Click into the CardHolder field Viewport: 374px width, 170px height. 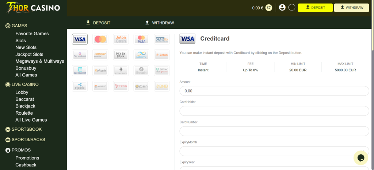tap(274, 111)
